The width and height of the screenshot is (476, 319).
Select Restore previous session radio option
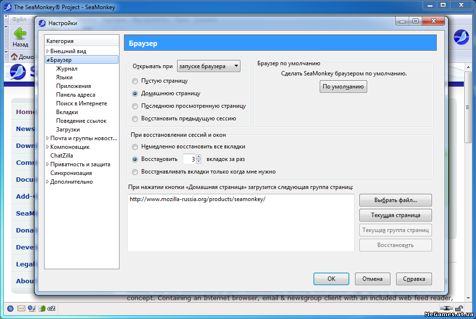[x=135, y=119]
